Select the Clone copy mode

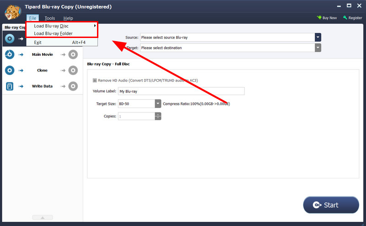(x=42, y=70)
